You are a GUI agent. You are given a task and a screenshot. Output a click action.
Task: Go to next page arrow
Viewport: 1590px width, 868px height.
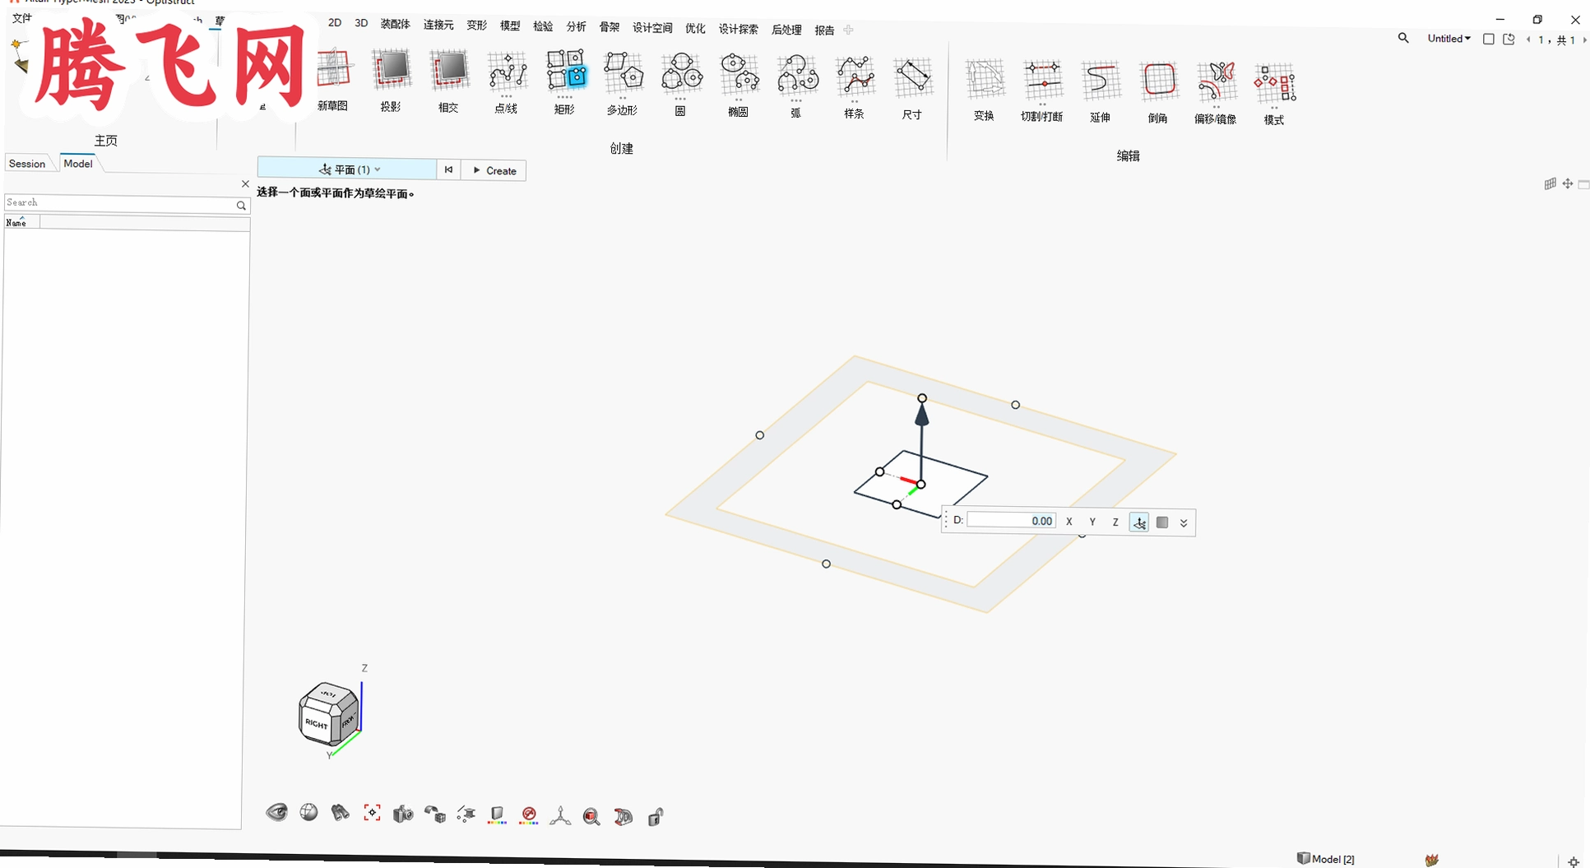pos(1584,39)
